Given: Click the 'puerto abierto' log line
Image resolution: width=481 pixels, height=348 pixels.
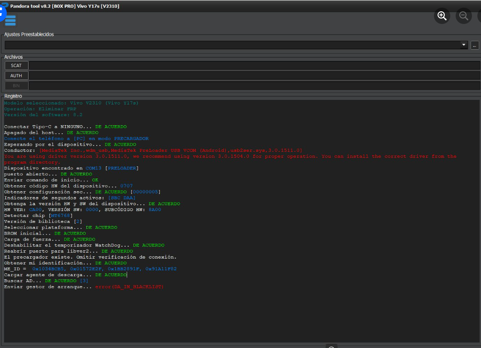Looking at the screenshot, I should pyautogui.click(x=48, y=174).
